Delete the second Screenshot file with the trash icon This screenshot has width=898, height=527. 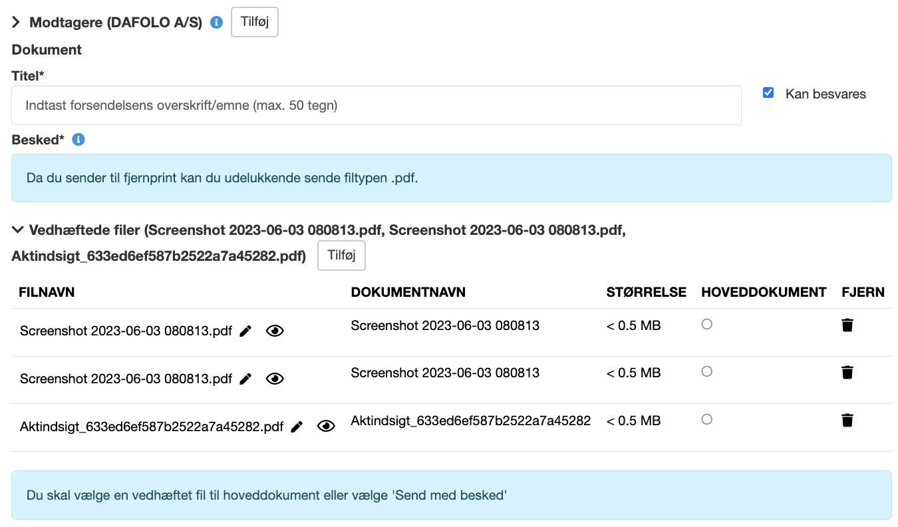point(847,372)
